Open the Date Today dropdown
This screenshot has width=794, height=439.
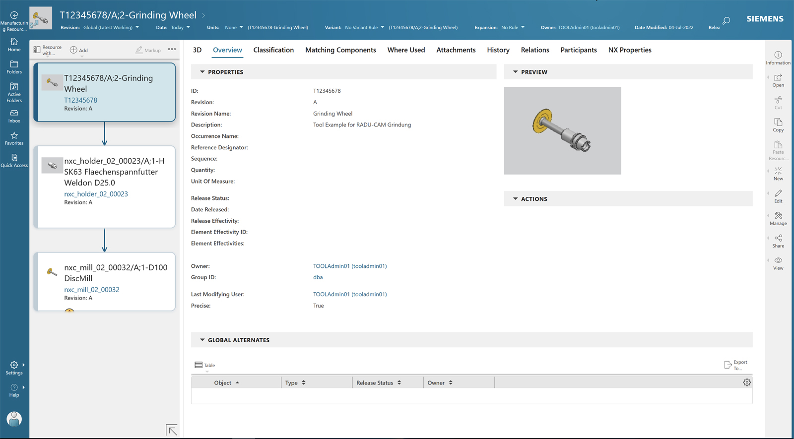coord(181,27)
